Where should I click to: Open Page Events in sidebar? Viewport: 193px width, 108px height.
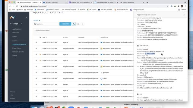click(x=17, y=48)
